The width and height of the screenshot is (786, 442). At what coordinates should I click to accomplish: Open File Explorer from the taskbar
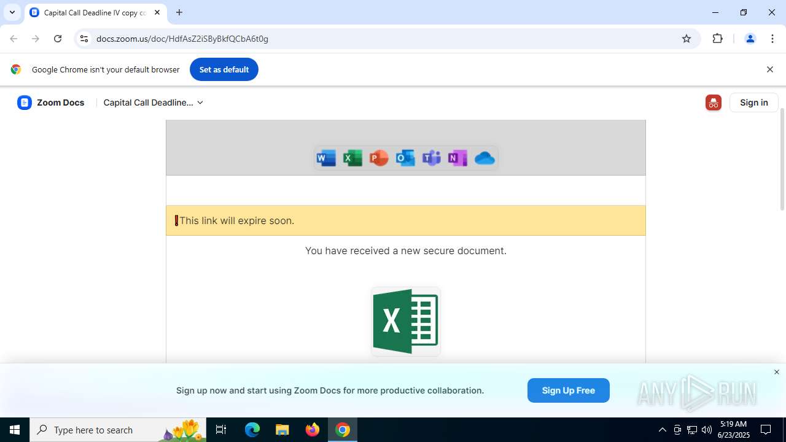[282, 430]
